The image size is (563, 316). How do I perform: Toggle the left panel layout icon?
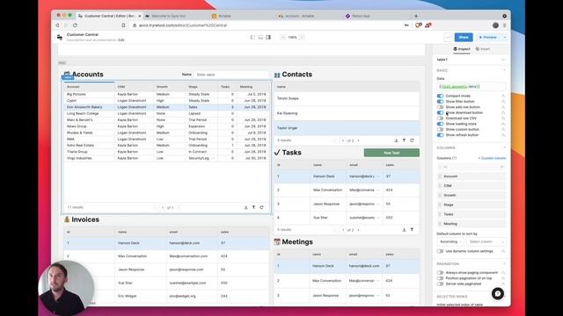[252, 37]
